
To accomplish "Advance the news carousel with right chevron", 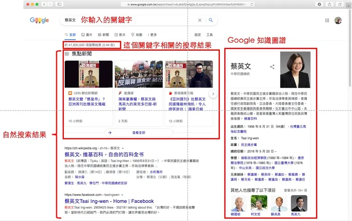I will pyautogui.click(x=213, y=94).
